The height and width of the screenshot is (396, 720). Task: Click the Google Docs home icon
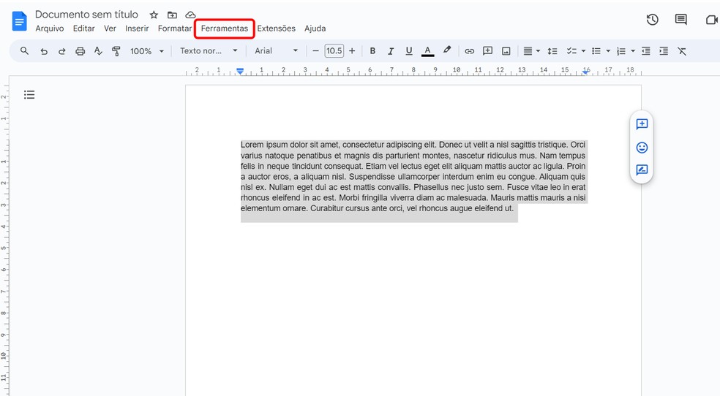point(19,21)
